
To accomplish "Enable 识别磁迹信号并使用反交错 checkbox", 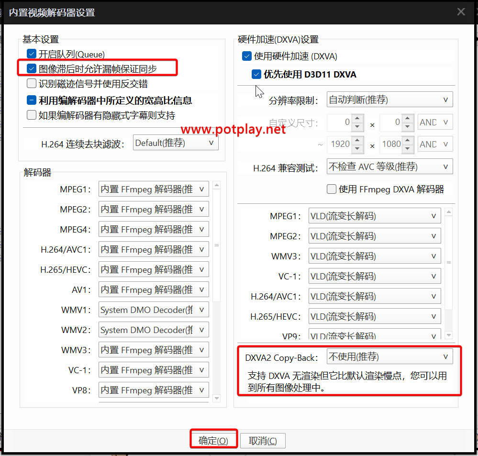I will (32, 83).
